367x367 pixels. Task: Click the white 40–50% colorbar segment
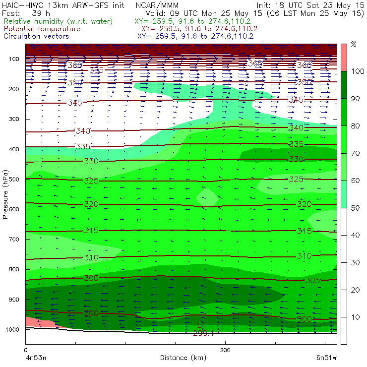coord(344,222)
